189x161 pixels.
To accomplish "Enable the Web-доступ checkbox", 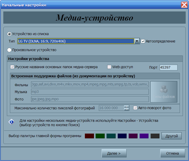I will (x=109, y=67).
